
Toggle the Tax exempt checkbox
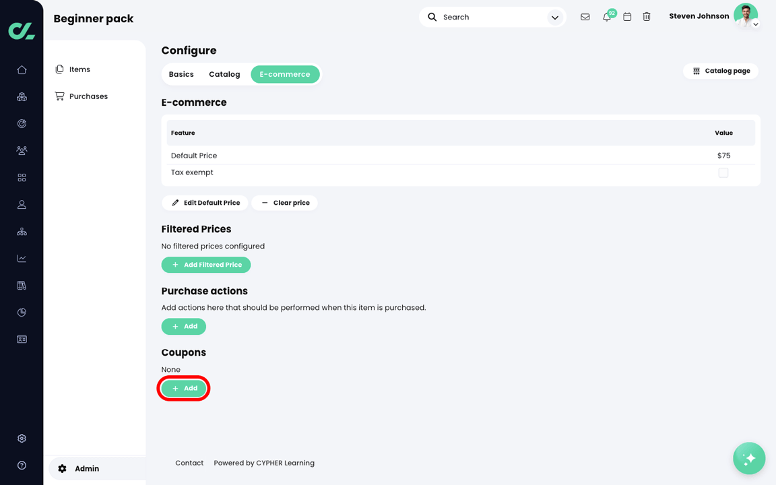coord(723,172)
